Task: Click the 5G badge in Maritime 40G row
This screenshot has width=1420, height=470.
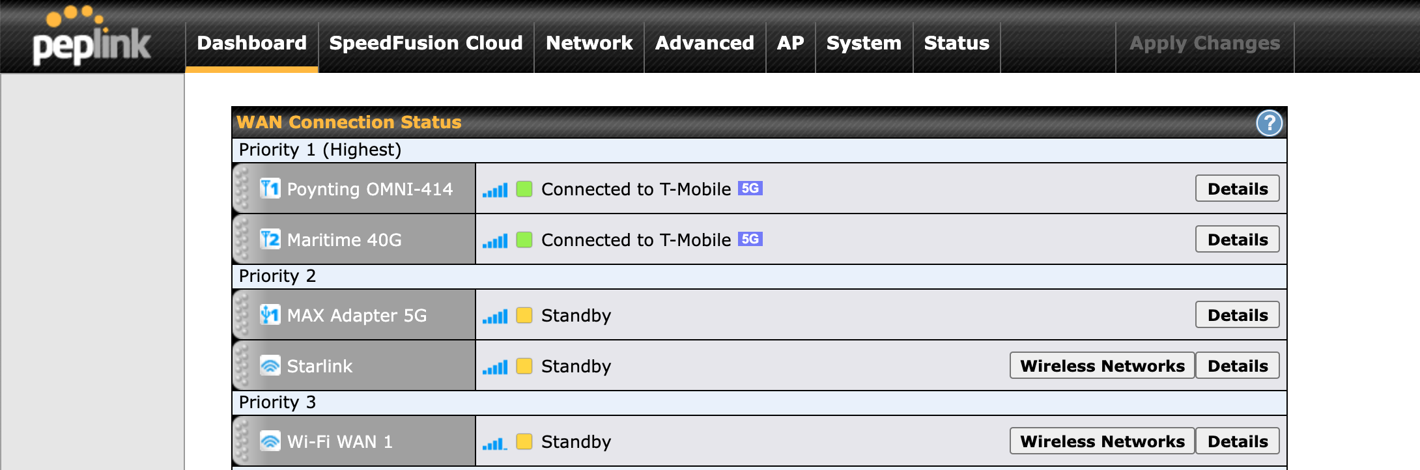Action: (x=750, y=239)
